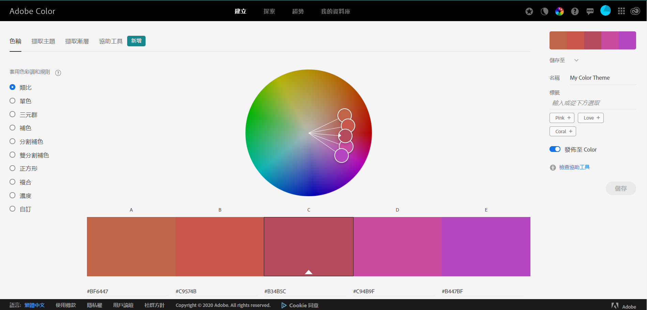Switch to the 協助工具 tab
This screenshot has width=647, height=310.
pyautogui.click(x=111, y=41)
